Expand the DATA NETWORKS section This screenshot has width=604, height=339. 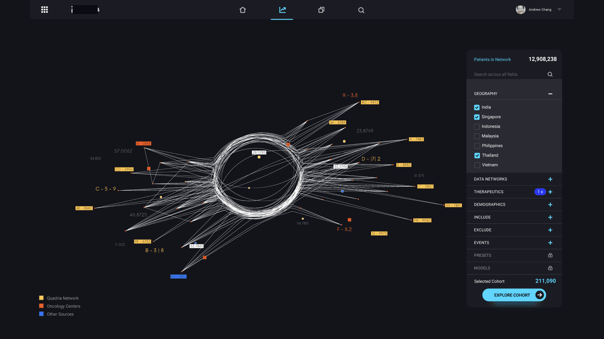click(550, 179)
